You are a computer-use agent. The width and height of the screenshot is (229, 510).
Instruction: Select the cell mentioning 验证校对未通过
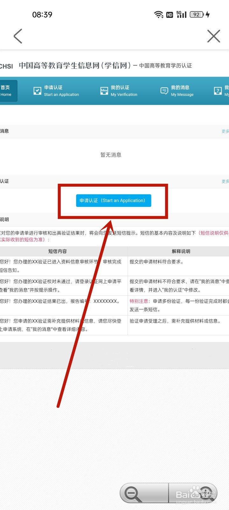tap(64, 286)
